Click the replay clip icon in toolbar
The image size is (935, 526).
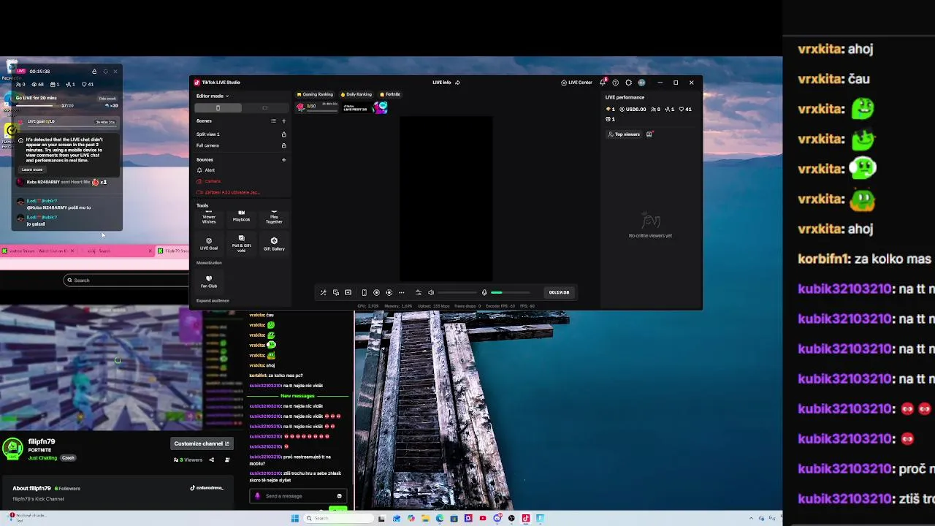pyautogui.click(x=389, y=292)
